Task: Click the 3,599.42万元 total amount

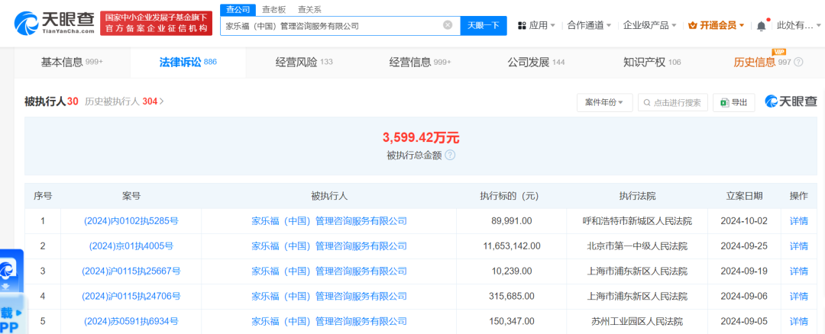Action: [421, 137]
